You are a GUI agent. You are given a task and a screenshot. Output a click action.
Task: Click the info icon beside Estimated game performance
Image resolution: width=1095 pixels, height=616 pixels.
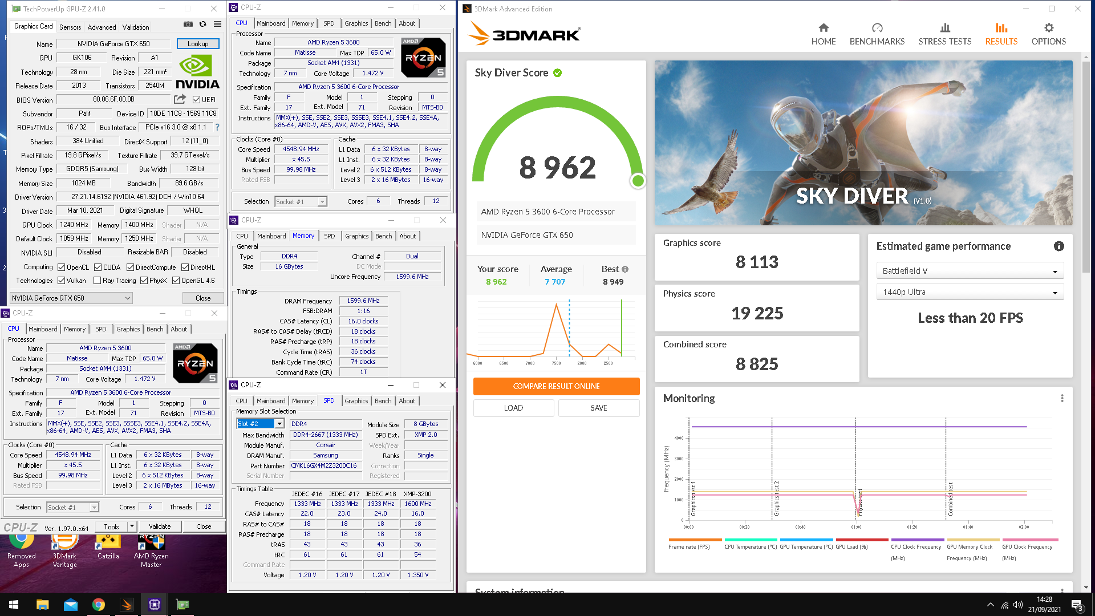coord(1059,246)
